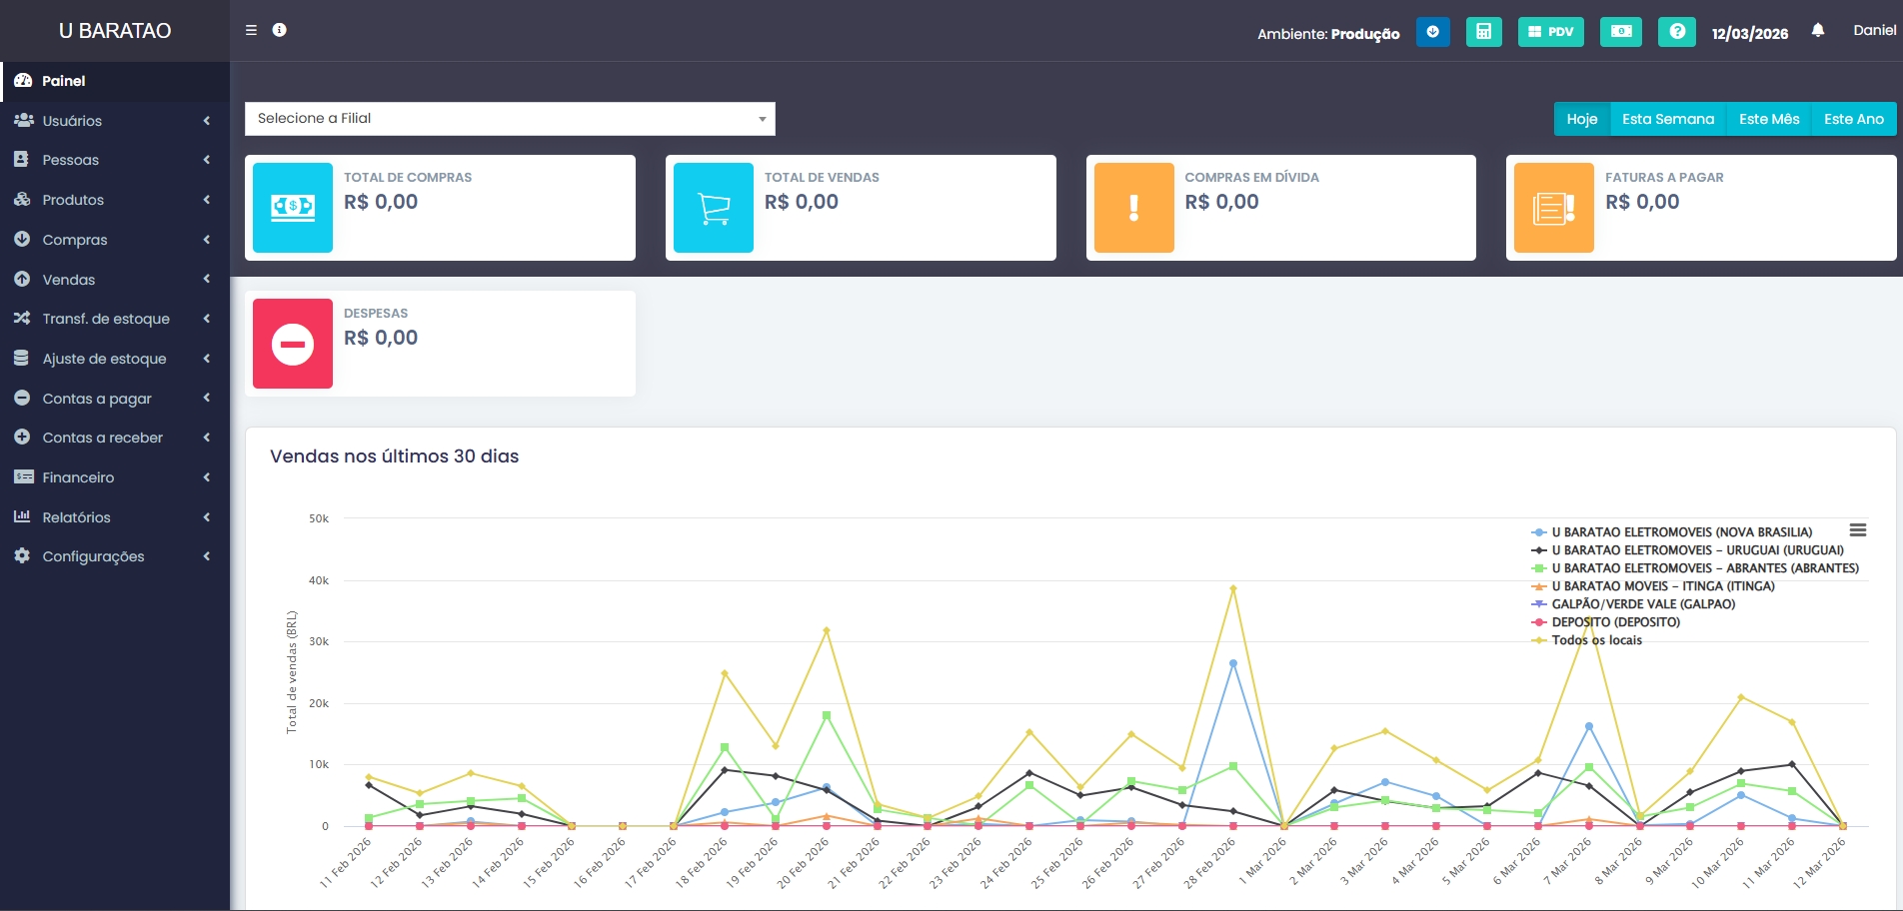Open Transf. de estoque menu item
The image size is (1903, 911).
coord(115,319)
